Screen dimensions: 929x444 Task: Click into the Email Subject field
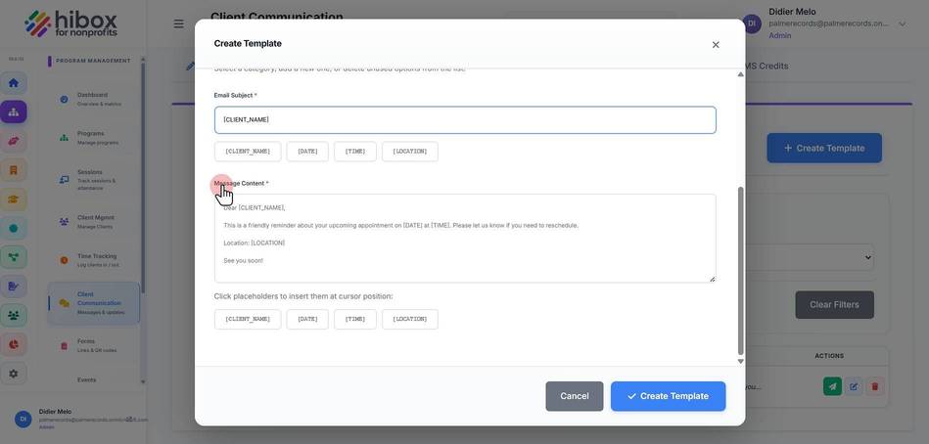(465, 120)
